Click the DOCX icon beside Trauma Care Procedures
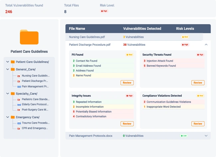This screenshot has width=216, height=157. (19, 123)
